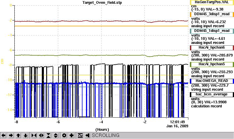
Task: Click the vertical zoom-in hourglass icon
Action: pyautogui.click(x=49, y=135)
